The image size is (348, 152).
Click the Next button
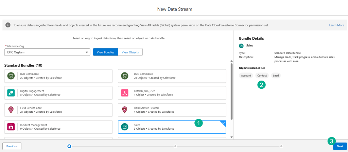[340, 146]
